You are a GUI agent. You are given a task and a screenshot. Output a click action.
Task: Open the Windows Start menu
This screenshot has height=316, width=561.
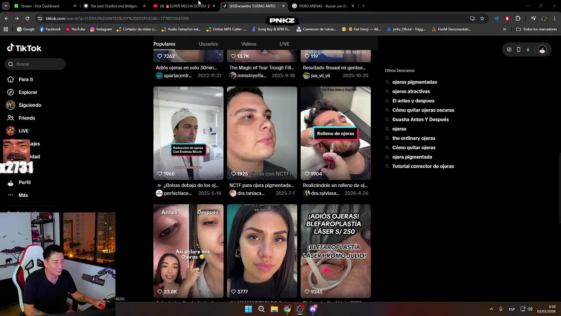coord(249,309)
